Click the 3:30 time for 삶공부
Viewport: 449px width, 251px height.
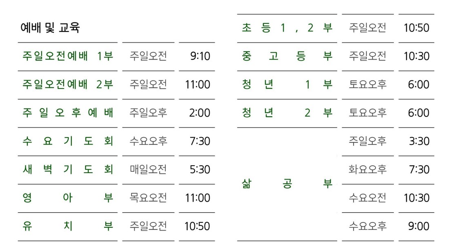click(419, 141)
